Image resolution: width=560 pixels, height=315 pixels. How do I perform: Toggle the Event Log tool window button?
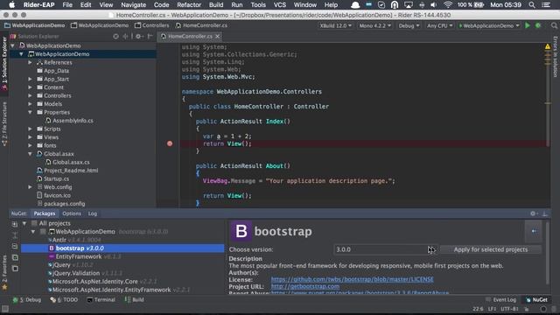[500, 299]
